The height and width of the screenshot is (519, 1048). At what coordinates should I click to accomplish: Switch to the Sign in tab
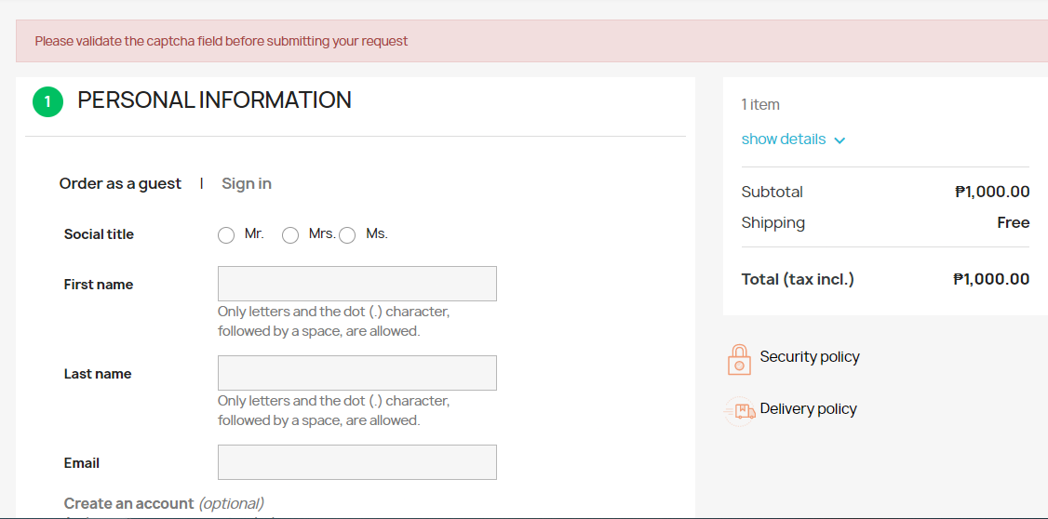coord(247,183)
